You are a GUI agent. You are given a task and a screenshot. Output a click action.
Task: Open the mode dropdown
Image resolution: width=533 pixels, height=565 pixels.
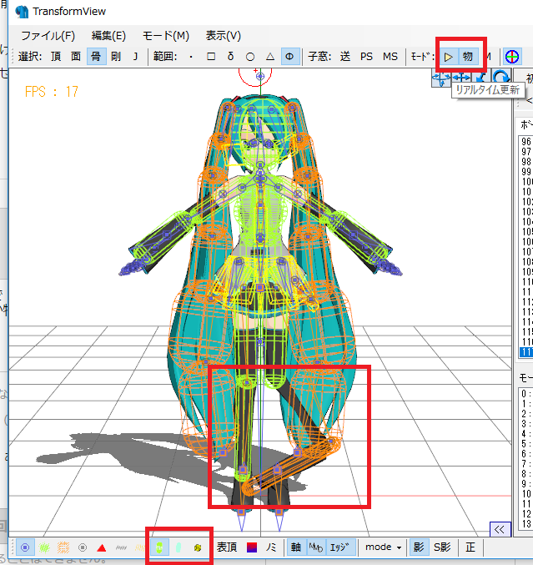[384, 547]
